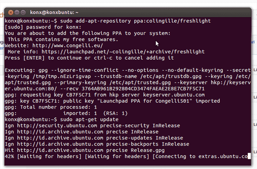This screenshot has width=257, height=169.
Task: Click the security.ubuntu.com precise-security URL
Action: 99,126
